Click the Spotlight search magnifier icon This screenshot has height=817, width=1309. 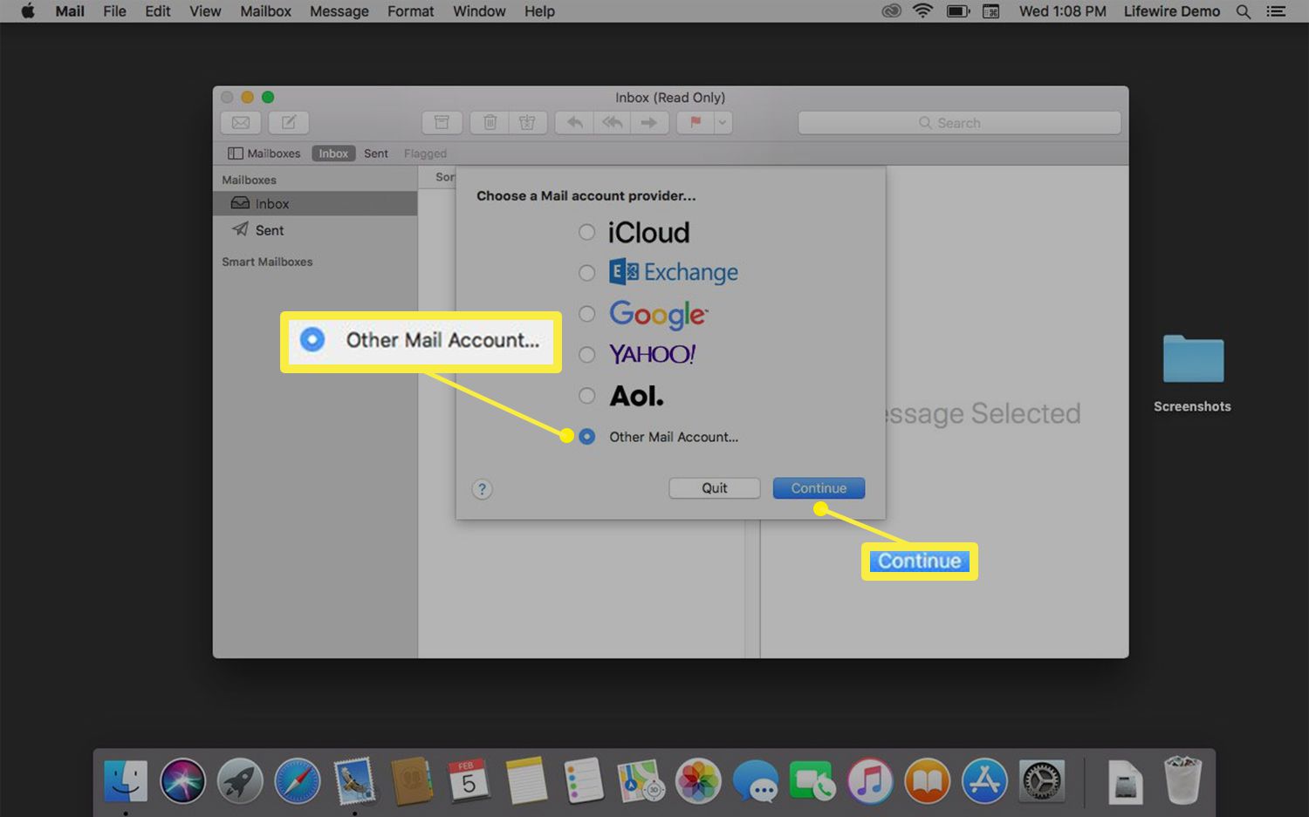coord(1244,11)
